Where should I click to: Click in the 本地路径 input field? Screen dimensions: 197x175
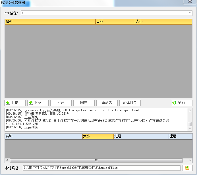[101, 168]
